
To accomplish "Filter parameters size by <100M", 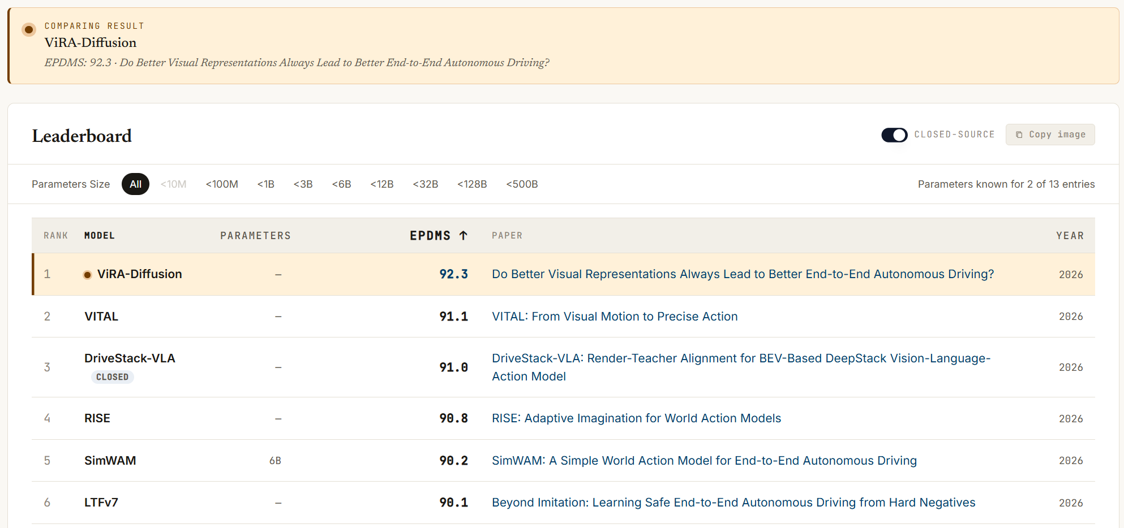I will [222, 184].
